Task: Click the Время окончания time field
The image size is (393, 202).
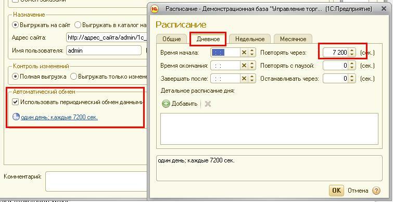Action: [x=225, y=66]
